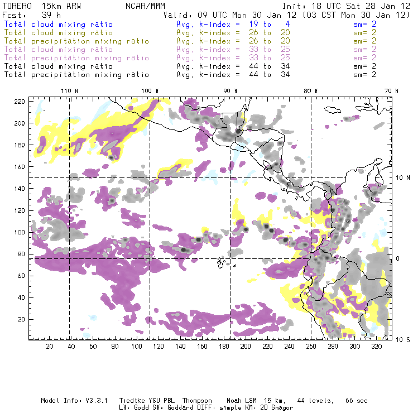The height and width of the screenshot is (413, 413).
Task: Click the "Model Info: V3.3.1" footer text
Action: pos(74,401)
